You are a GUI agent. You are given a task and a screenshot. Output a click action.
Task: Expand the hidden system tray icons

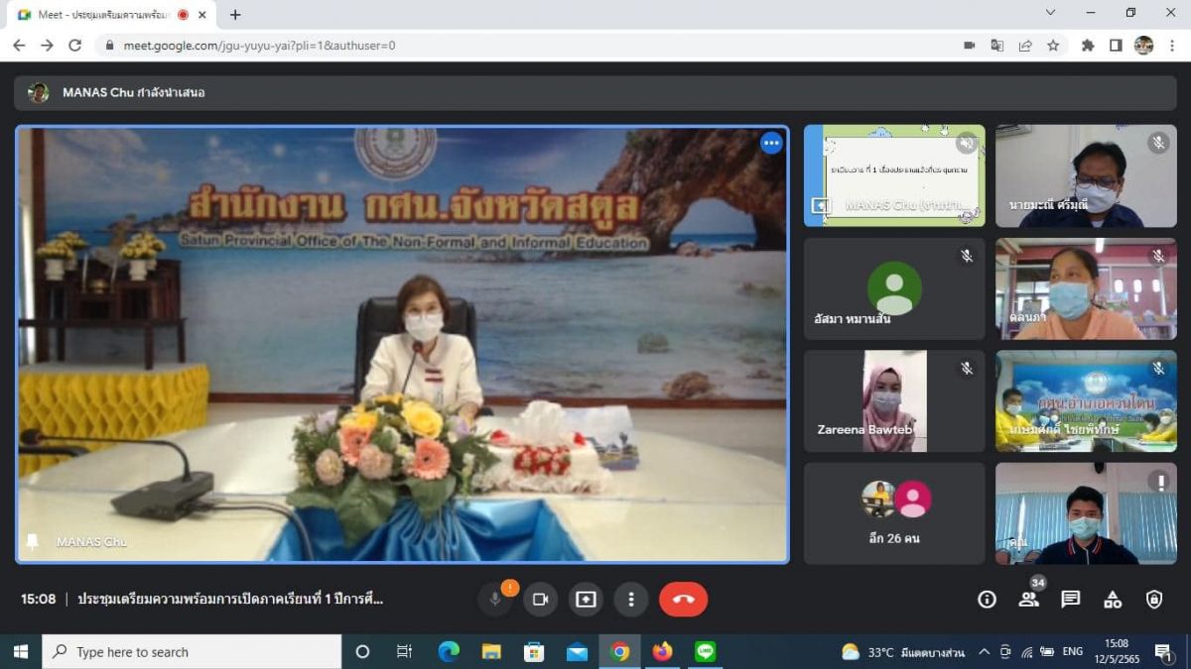coord(984,651)
